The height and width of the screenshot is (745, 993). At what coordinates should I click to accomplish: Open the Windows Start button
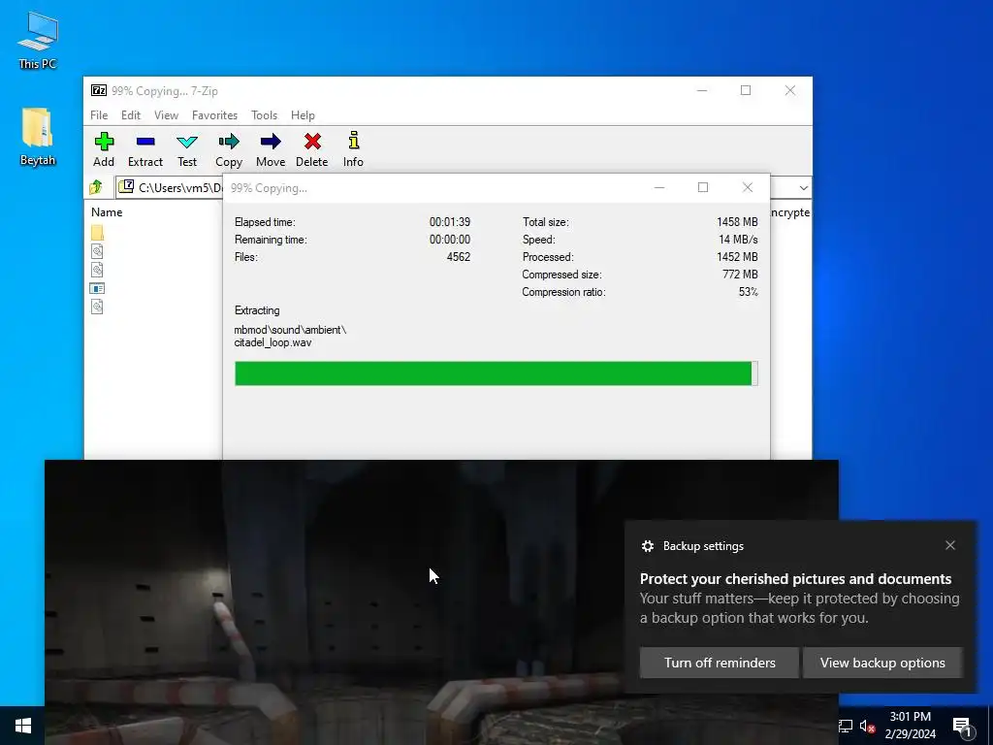coord(23,726)
